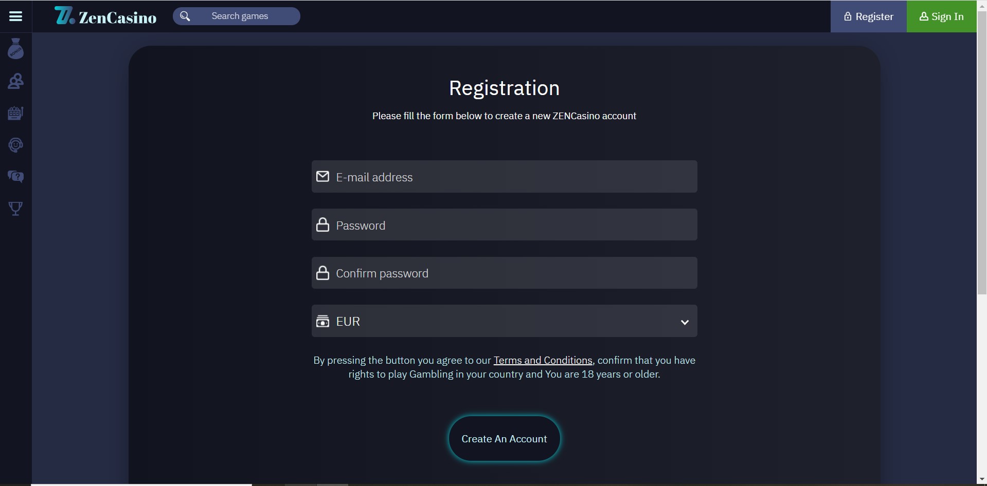
Task: Open the users group sidebar icon
Action: pyautogui.click(x=16, y=81)
